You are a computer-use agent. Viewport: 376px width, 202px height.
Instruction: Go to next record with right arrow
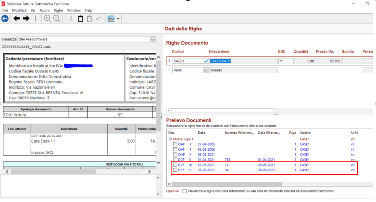26,18
